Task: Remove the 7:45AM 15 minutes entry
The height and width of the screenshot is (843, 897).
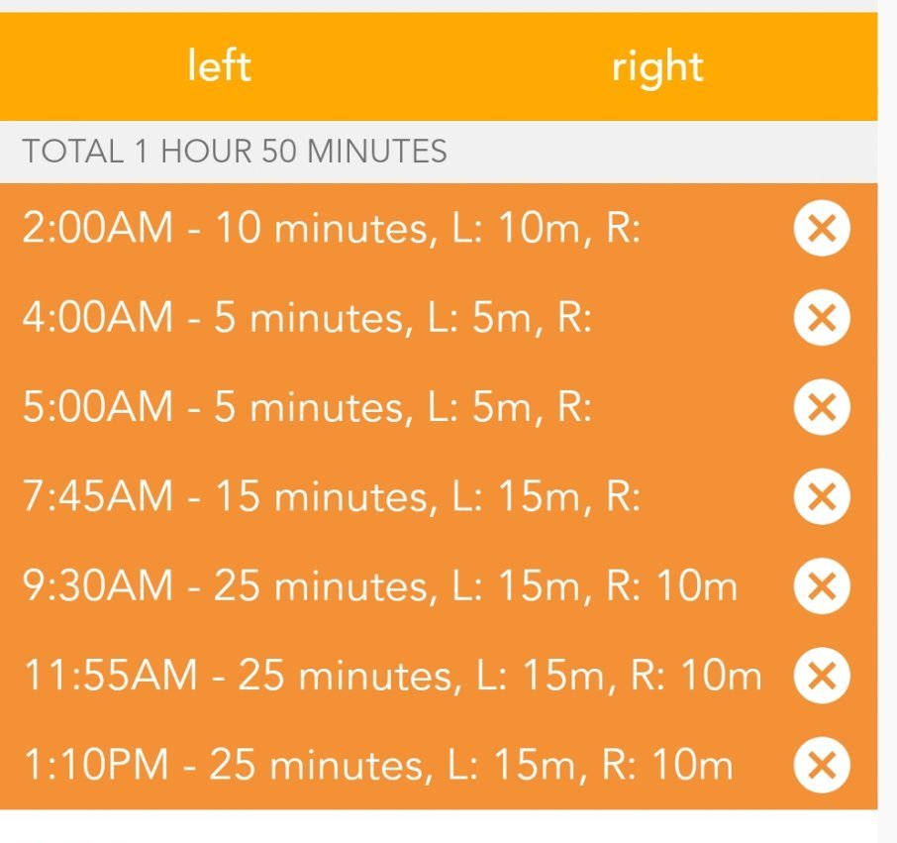Action: [x=822, y=496]
